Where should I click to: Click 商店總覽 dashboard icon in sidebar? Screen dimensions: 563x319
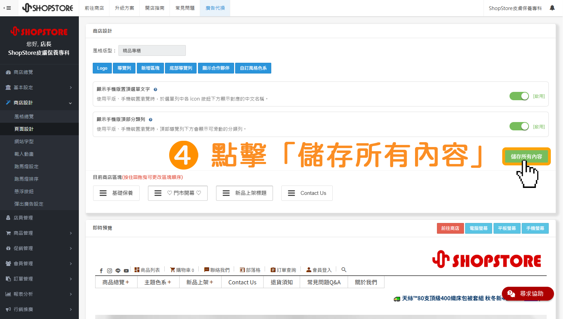[x=8, y=72]
